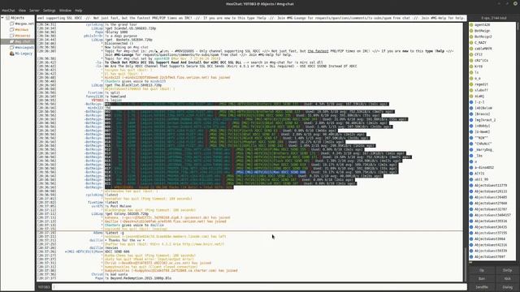520x292 pixels.
Task: Click _HarryDog_'s blue status icon
Action: point(471,149)
